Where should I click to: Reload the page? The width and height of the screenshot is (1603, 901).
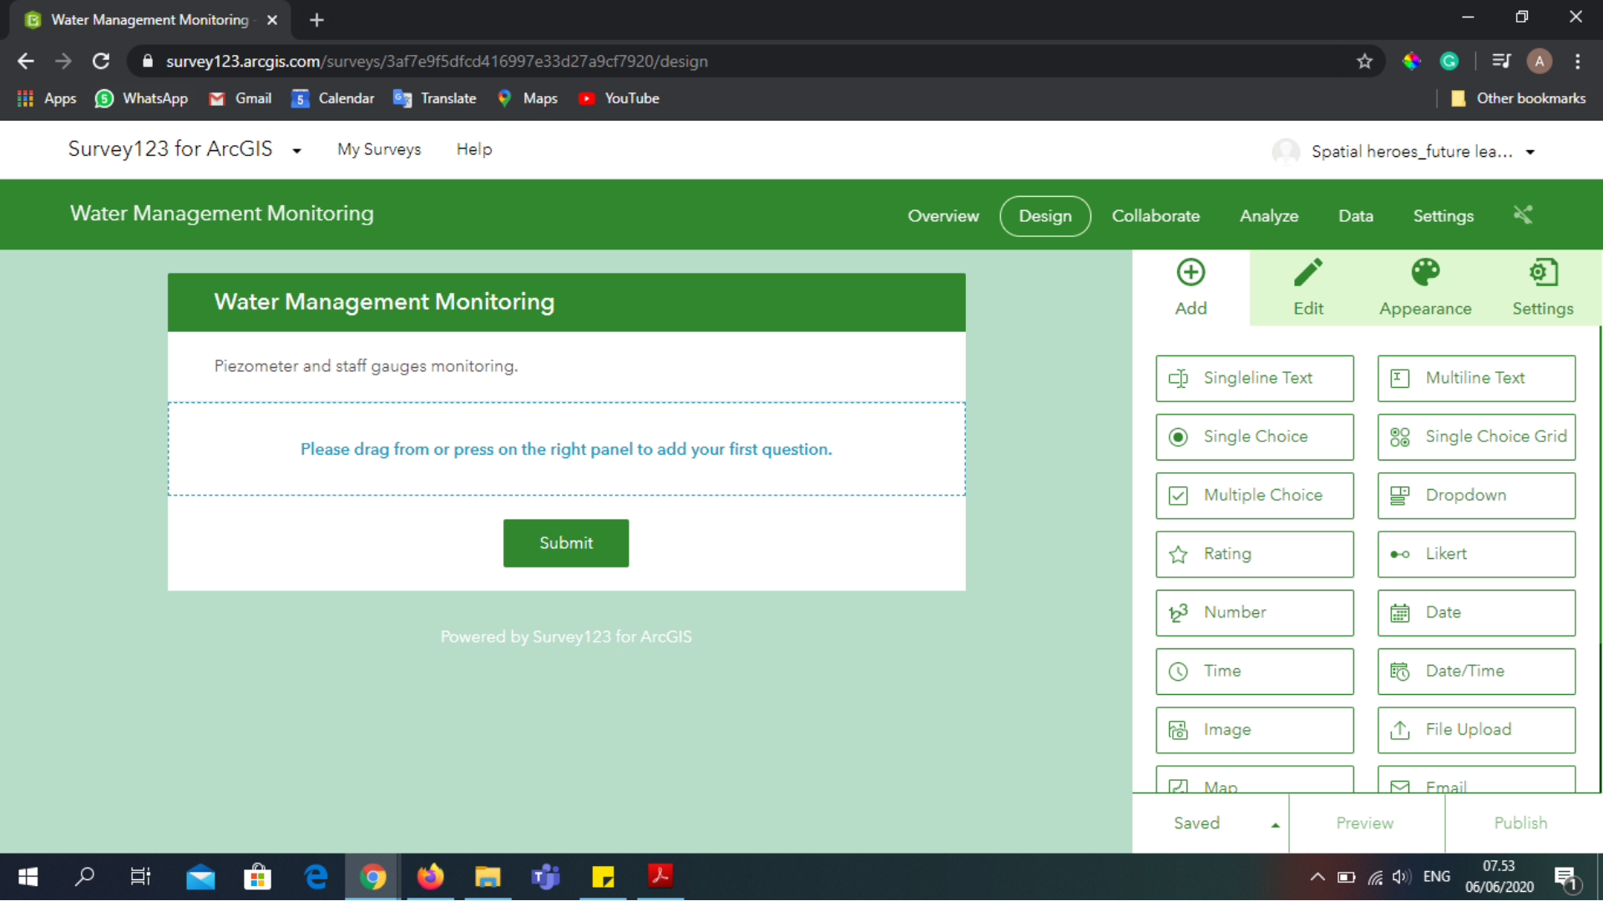[x=101, y=62]
